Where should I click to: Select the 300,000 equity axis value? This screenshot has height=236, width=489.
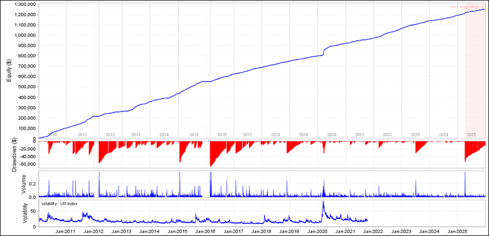pos(28,107)
